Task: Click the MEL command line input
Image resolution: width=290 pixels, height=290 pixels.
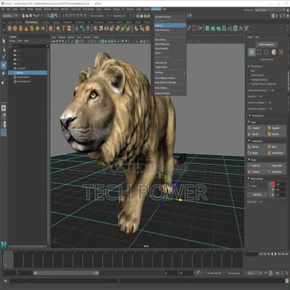Action: pos(64,281)
